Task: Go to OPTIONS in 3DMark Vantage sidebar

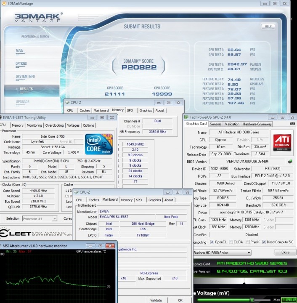Action: coord(21,64)
